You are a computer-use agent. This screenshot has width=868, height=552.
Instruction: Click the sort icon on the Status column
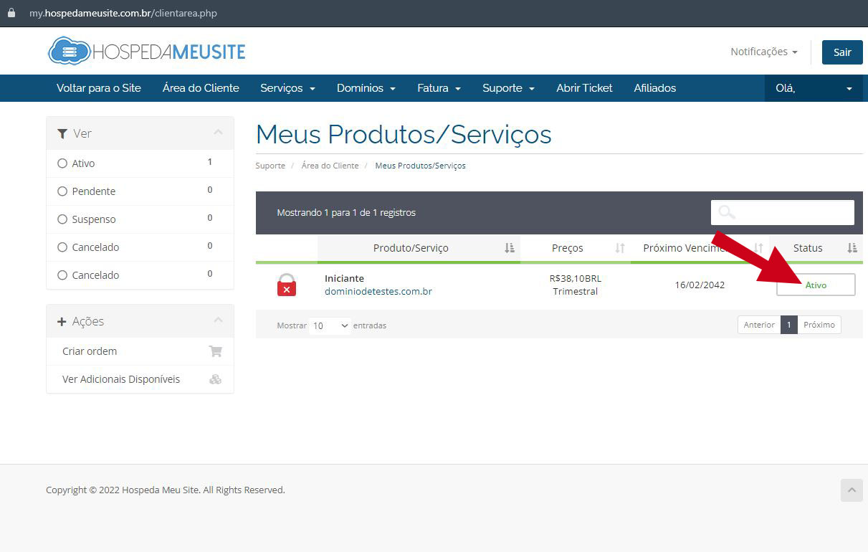[852, 247]
